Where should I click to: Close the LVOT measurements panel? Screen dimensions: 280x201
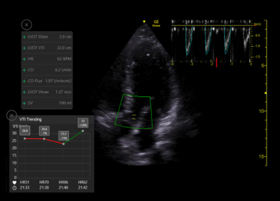(26, 25)
